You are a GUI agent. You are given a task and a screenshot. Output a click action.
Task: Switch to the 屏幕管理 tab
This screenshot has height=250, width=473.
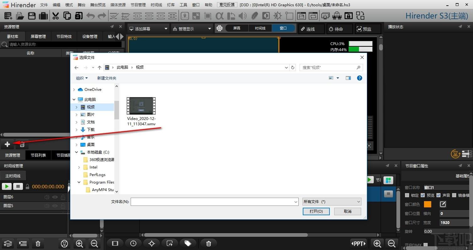[x=38, y=36]
